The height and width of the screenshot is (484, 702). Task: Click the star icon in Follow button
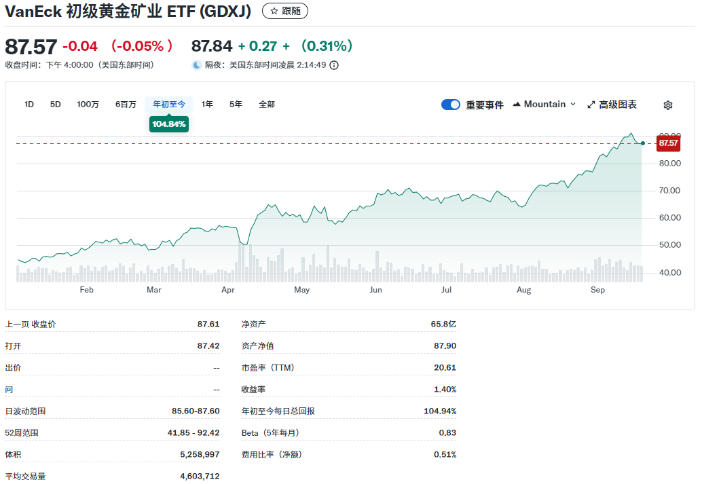pos(274,11)
